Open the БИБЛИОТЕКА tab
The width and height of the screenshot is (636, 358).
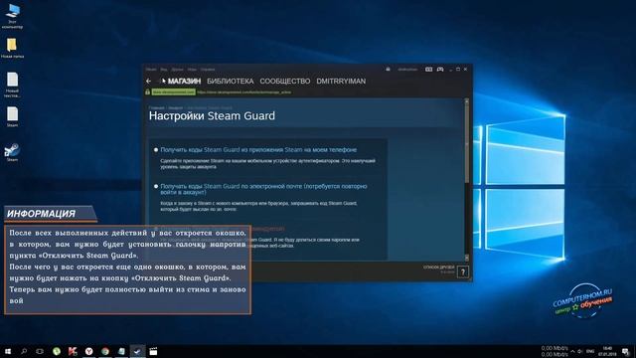point(231,82)
